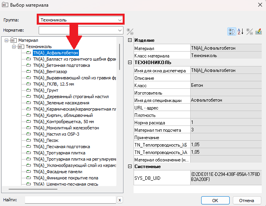Viewport: 266px width, 206px height.
Task: Click the material icon beside TN(A)_Грунт
Action: (29, 90)
